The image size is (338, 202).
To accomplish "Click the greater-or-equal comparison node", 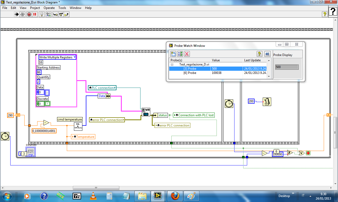I will point(290,153).
